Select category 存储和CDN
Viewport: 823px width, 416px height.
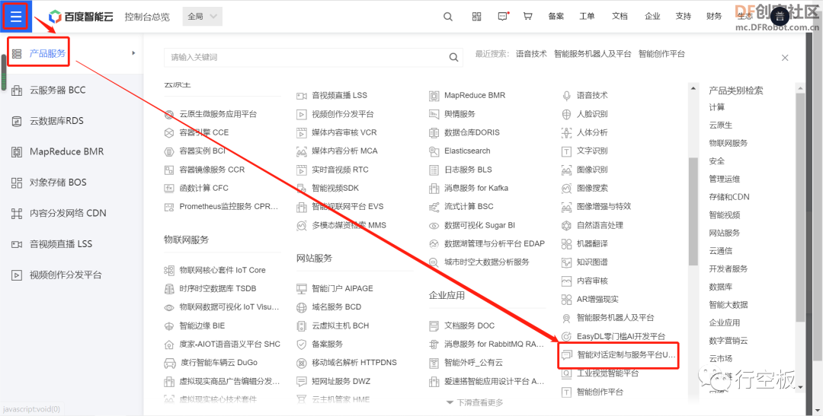click(x=729, y=197)
